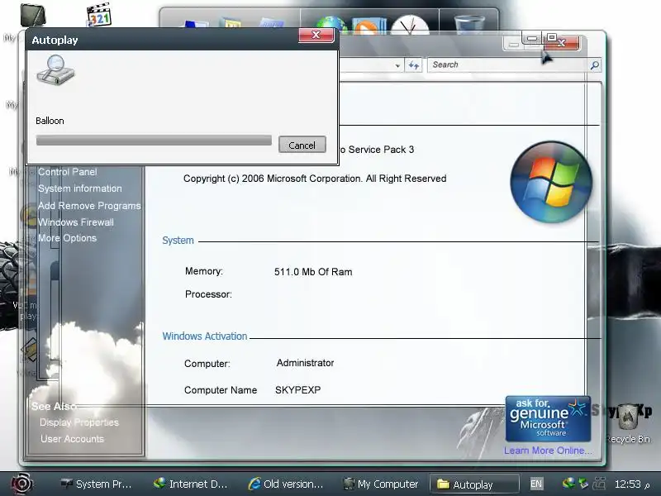
Task: Switch to Old version... taskbar button
Action: 286,484
